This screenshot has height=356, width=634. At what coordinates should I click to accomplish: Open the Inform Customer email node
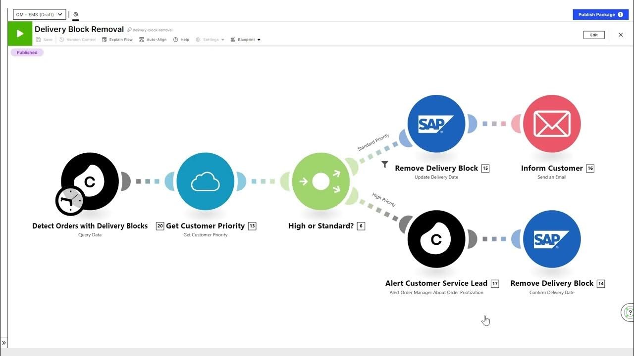552,124
